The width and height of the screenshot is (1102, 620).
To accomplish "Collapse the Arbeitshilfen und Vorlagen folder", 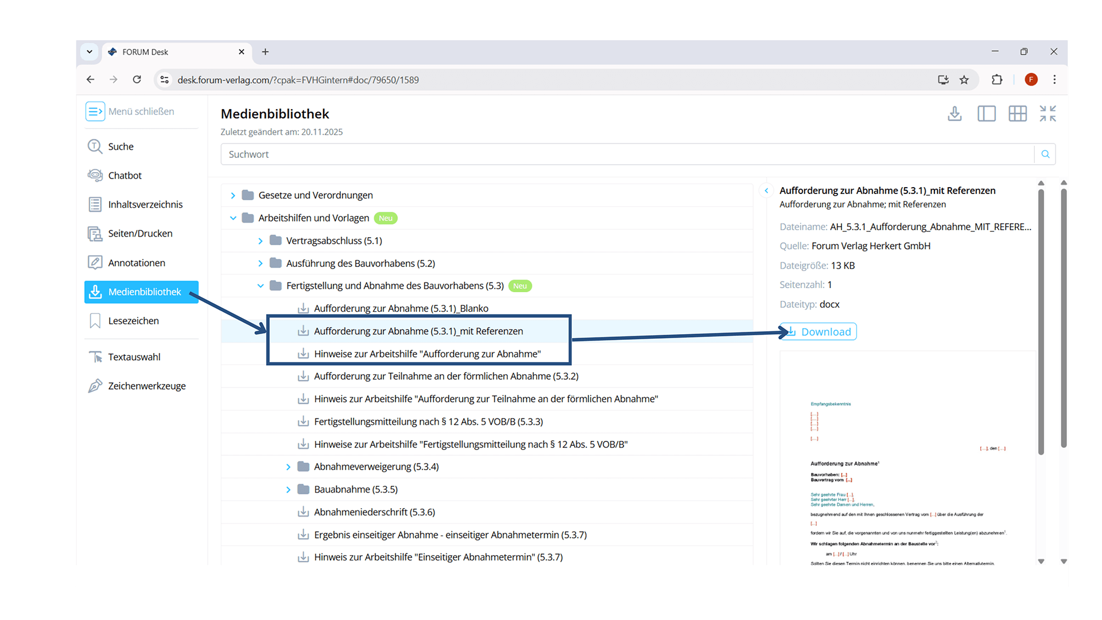I will 232,218.
